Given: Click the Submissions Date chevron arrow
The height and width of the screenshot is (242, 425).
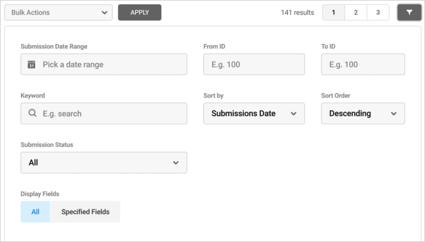Looking at the screenshot, I should point(293,114).
